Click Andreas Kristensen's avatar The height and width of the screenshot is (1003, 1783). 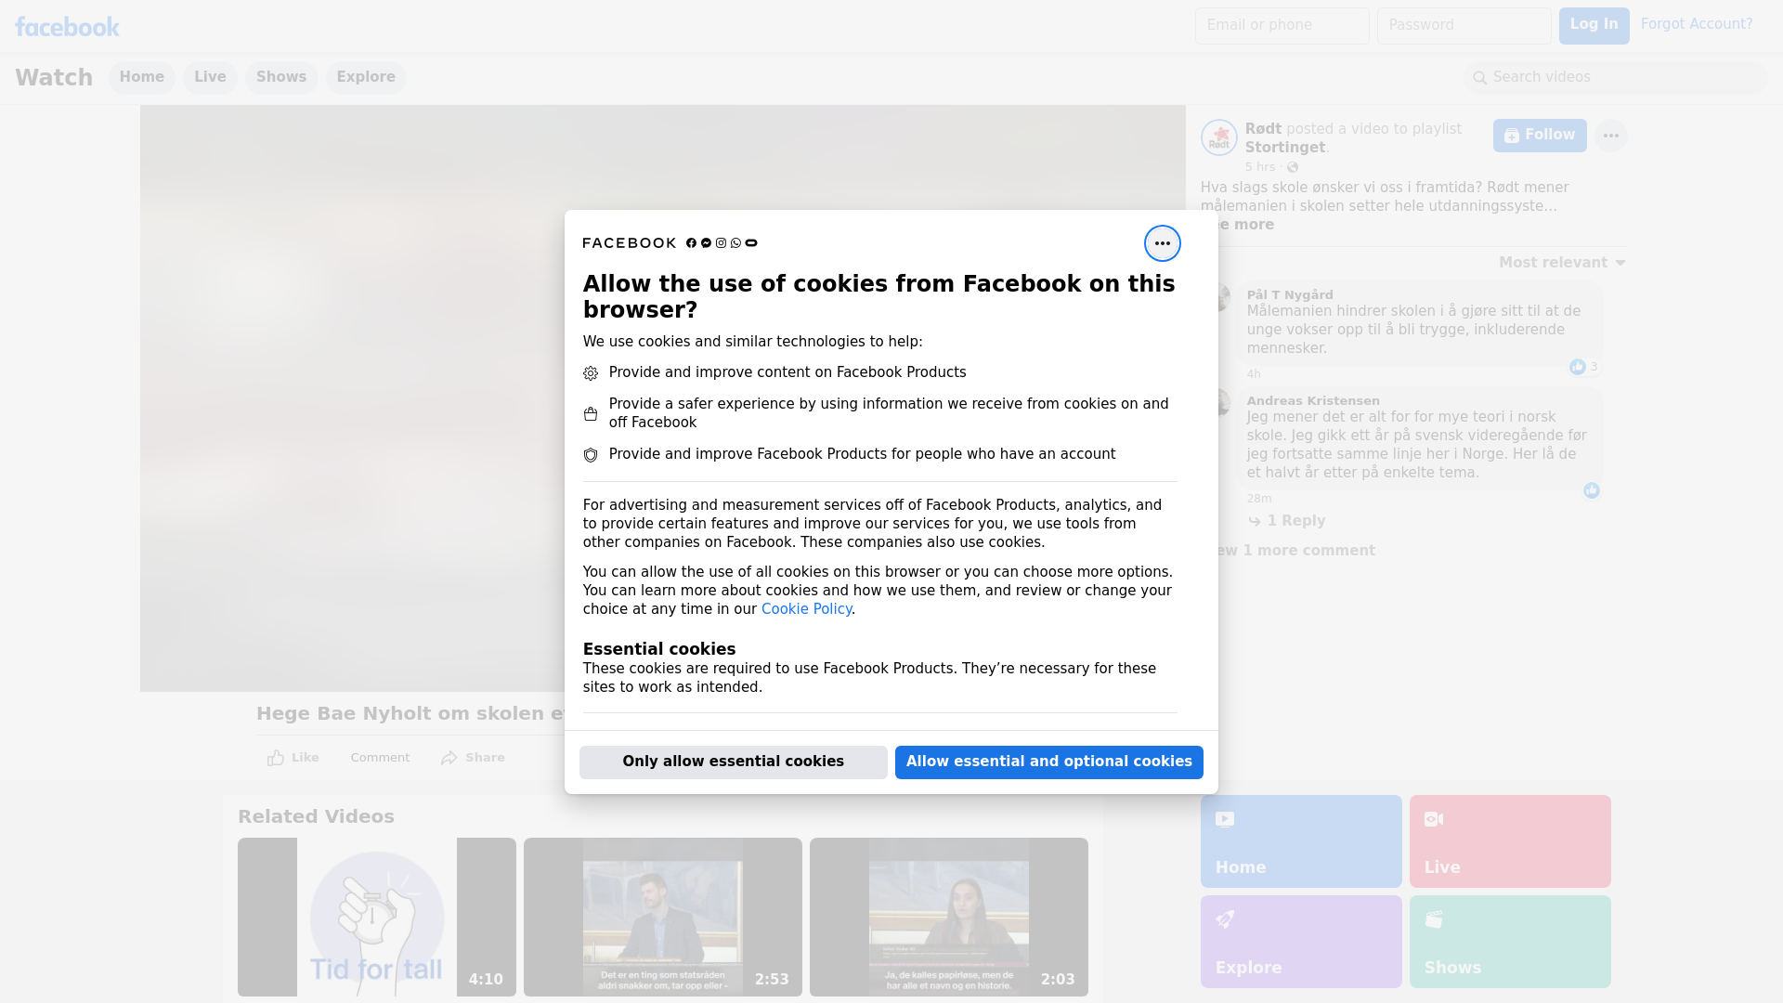coord(1223,403)
